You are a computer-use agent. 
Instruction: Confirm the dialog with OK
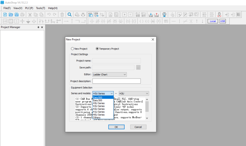(116, 127)
